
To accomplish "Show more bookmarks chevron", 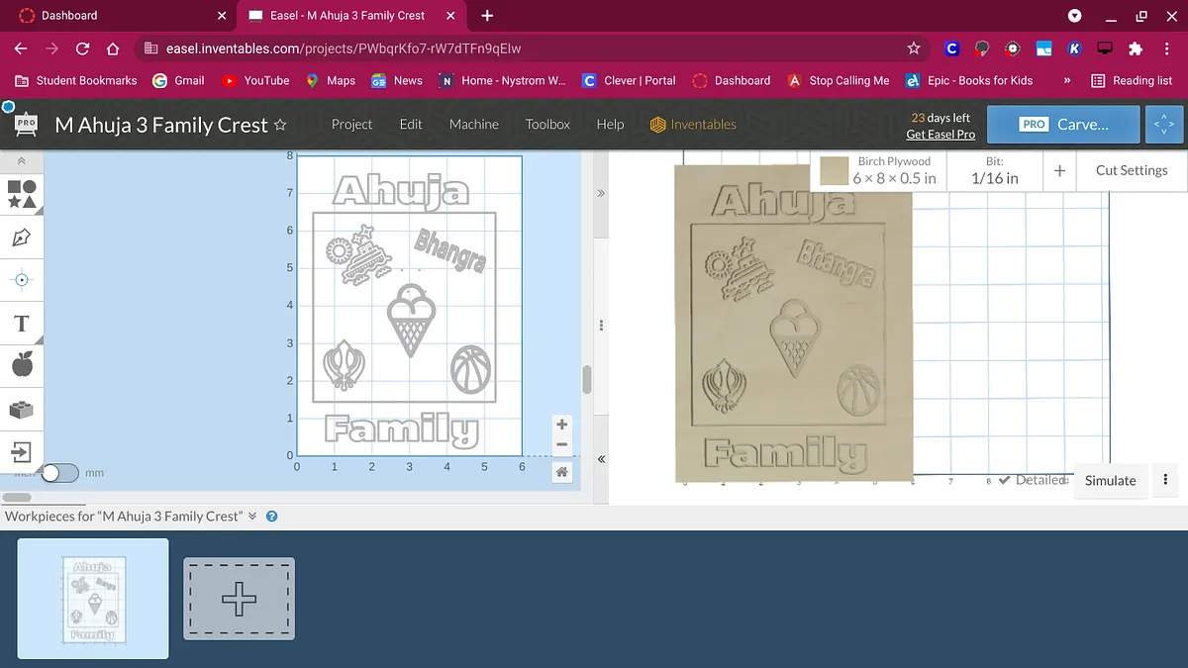I will 1066,80.
